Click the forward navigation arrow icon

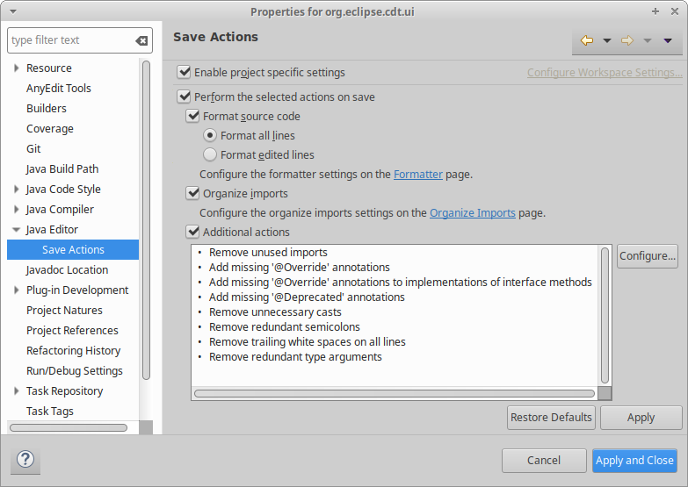tap(627, 40)
